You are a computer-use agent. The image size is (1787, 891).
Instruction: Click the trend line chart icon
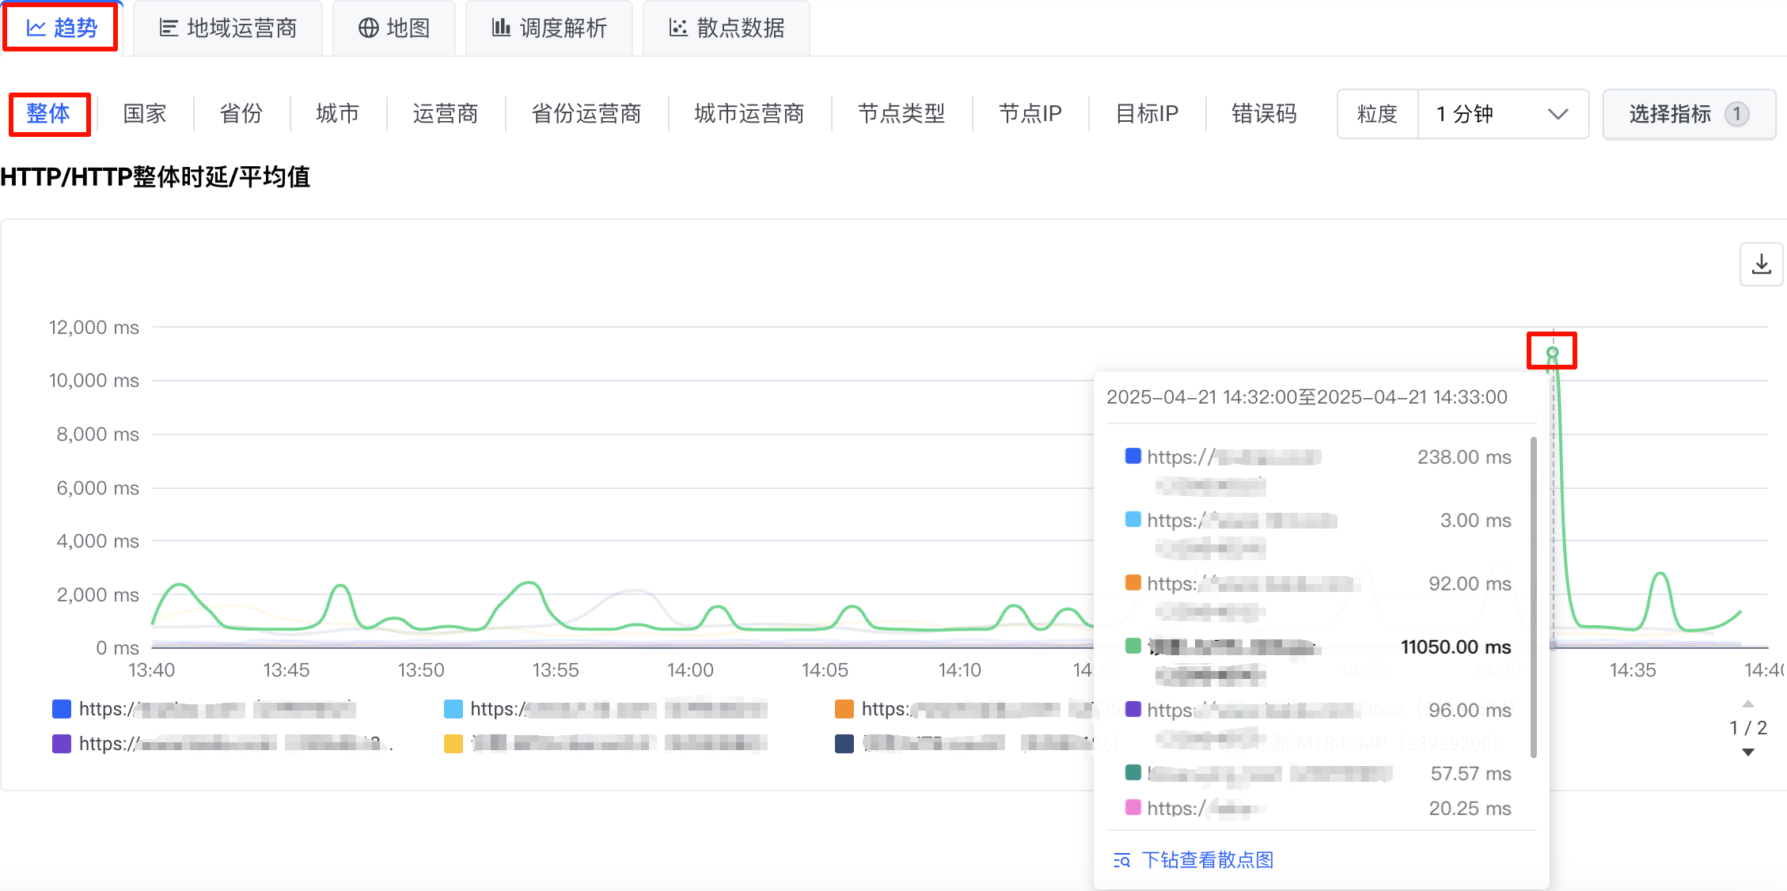coord(36,28)
